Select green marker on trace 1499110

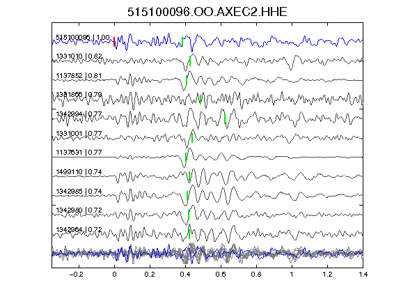coord(189,176)
